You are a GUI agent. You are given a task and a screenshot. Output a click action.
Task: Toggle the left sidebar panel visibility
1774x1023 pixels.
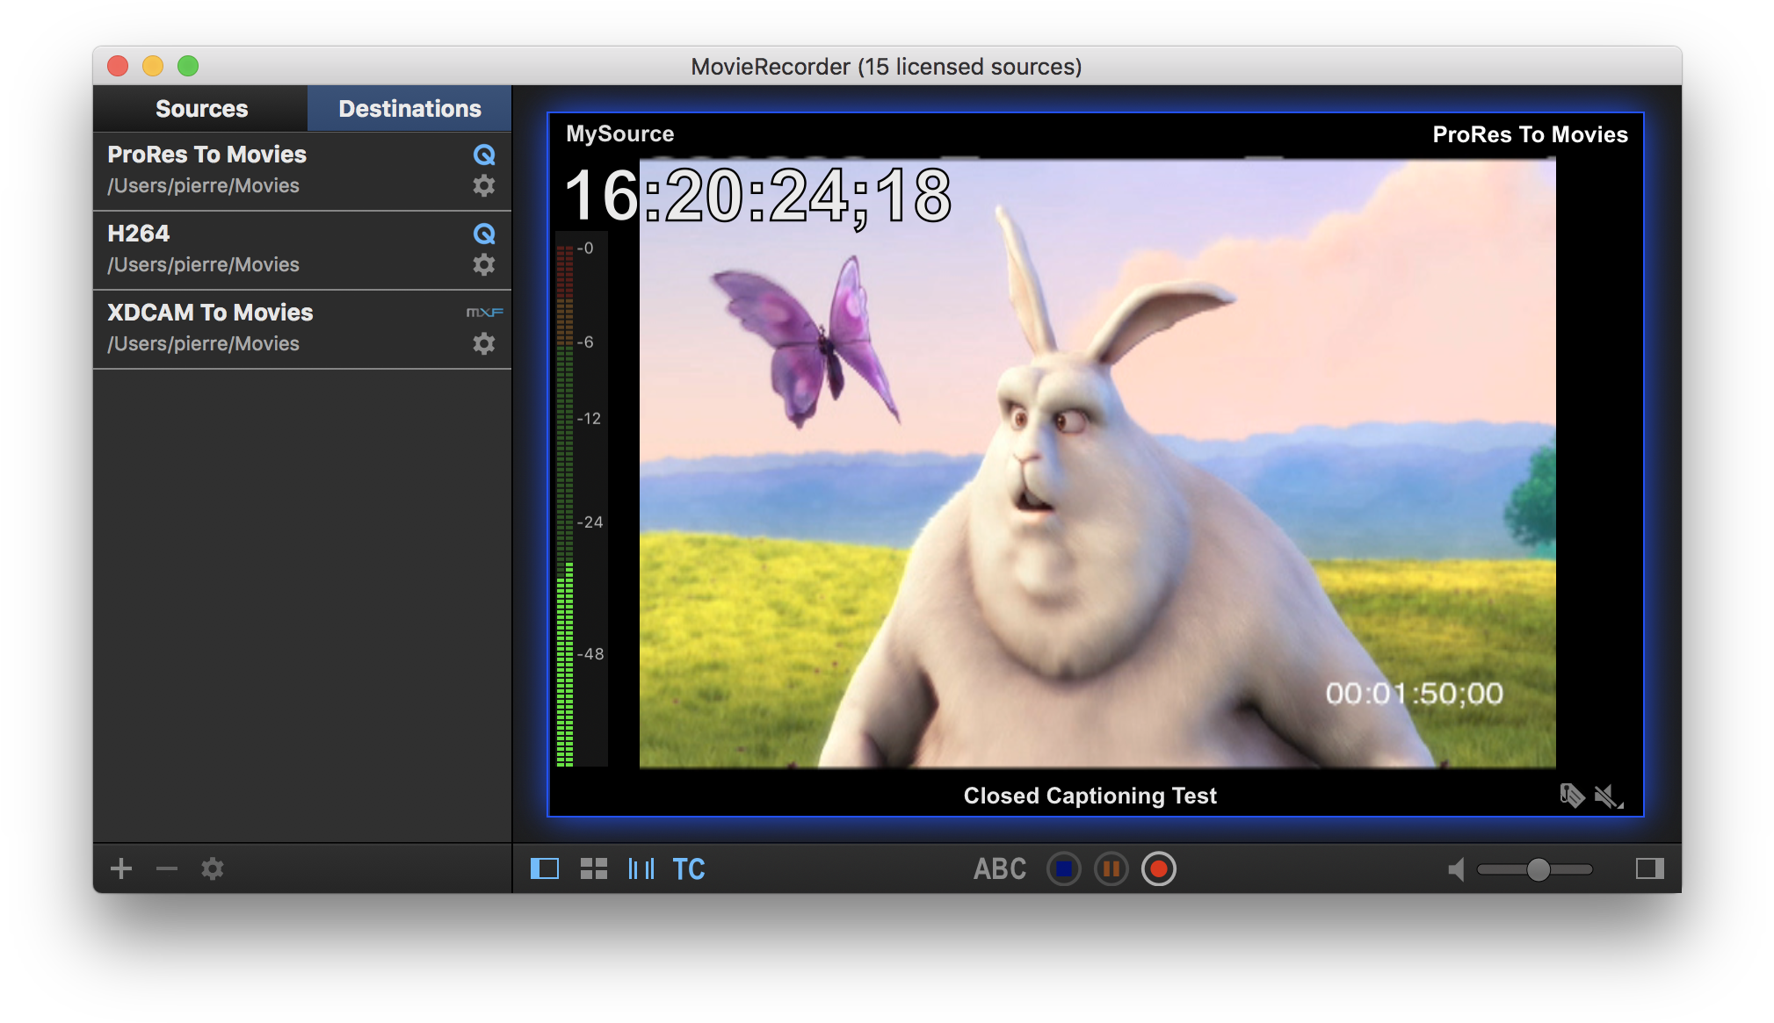click(545, 868)
